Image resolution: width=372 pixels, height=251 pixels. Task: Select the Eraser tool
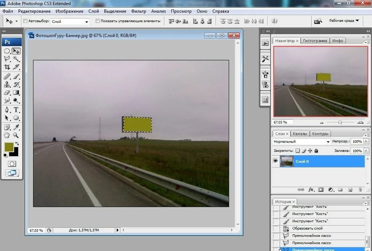tap(7, 92)
